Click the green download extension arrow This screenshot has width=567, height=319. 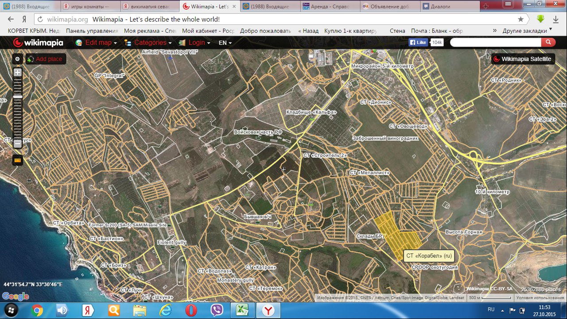[540, 19]
